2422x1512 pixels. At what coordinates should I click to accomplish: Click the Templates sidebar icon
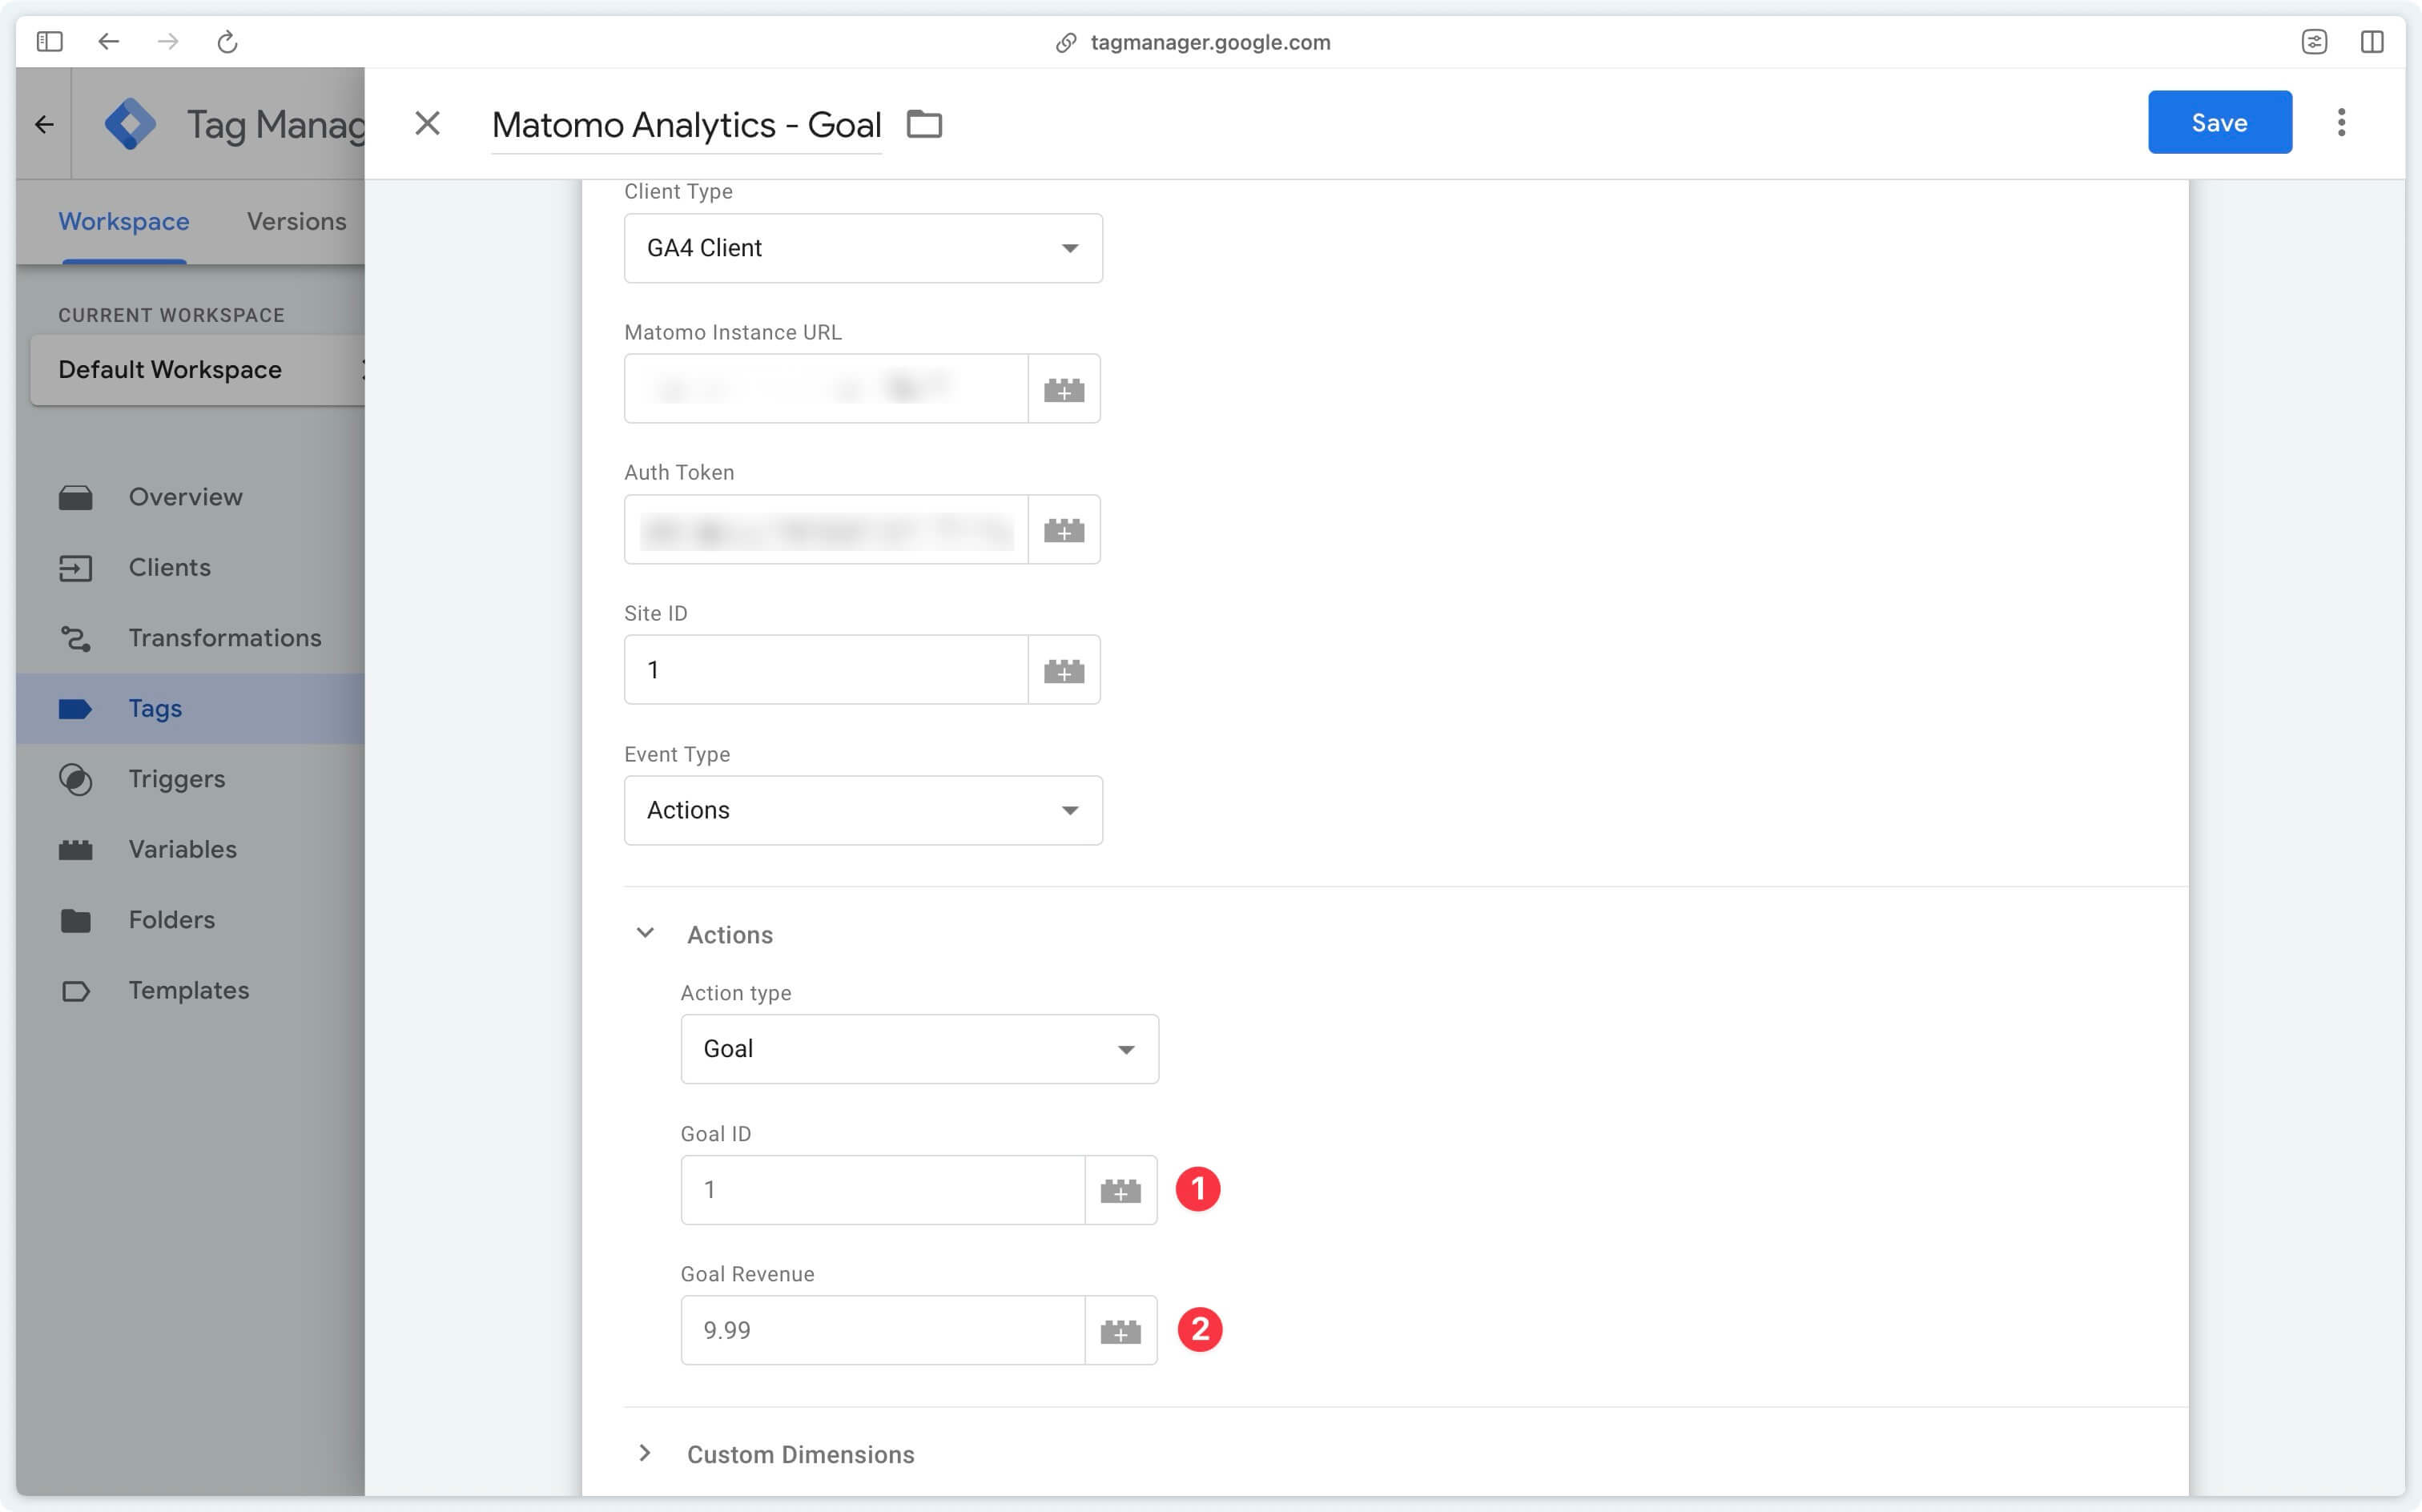[76, 991]
